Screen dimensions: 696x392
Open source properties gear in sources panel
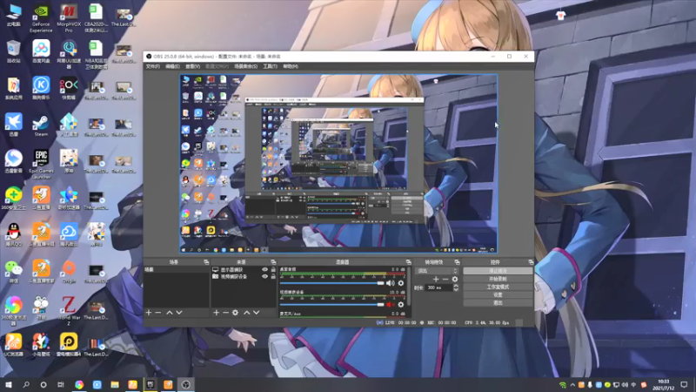coord(235,313)
